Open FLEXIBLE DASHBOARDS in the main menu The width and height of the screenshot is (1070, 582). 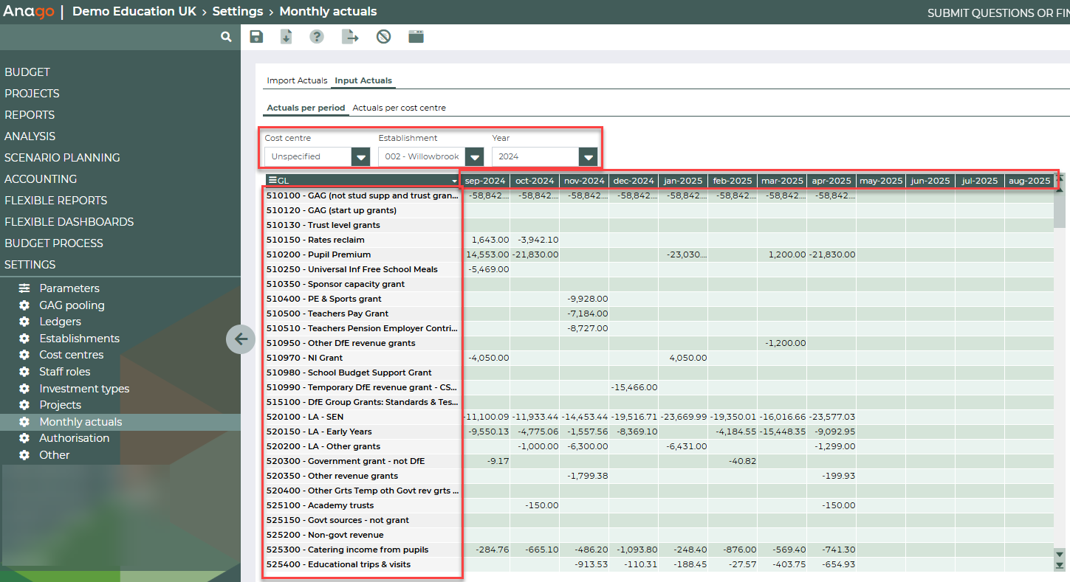pos(69,222)
